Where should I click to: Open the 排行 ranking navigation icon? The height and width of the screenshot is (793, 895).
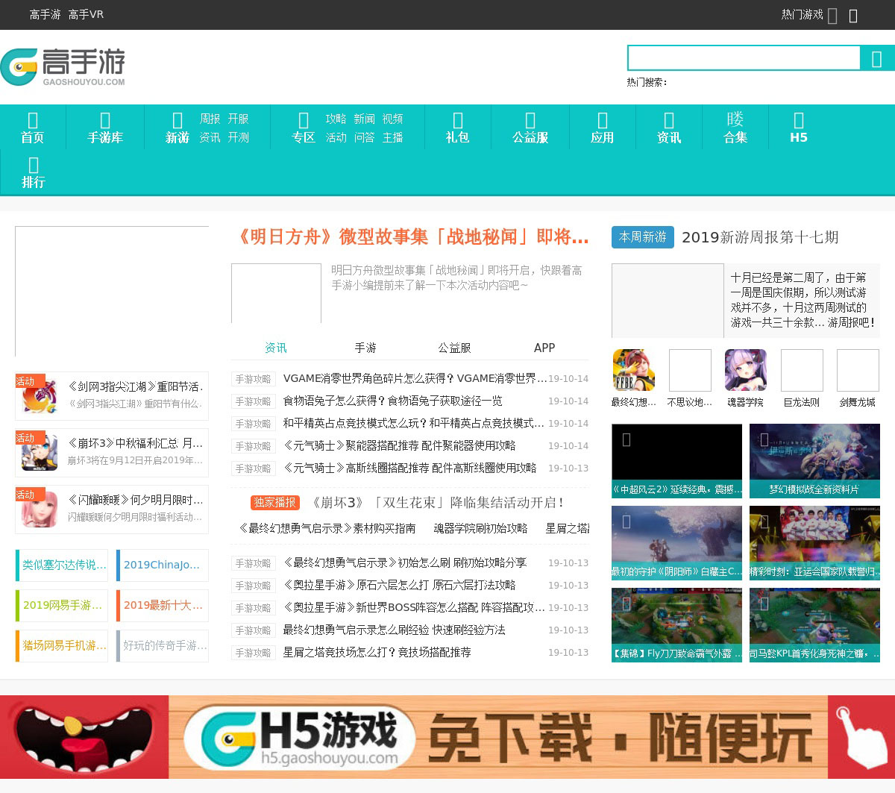click(33, 165)
